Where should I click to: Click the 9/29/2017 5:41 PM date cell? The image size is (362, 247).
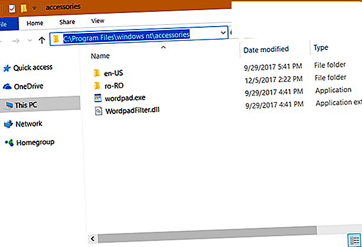point(273,67)
